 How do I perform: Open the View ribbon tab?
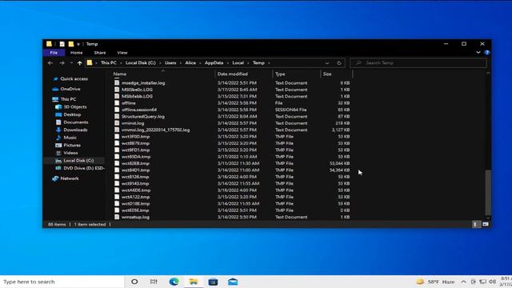(x=122, y=53)
